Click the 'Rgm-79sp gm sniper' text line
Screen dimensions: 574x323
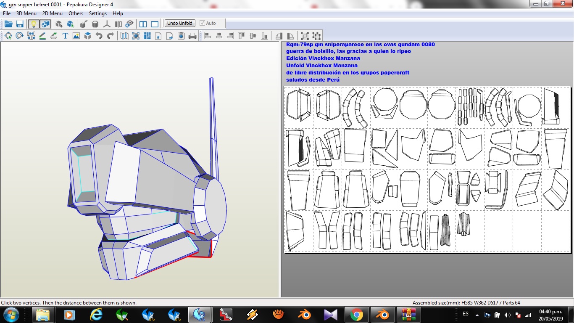pos(361,44)
